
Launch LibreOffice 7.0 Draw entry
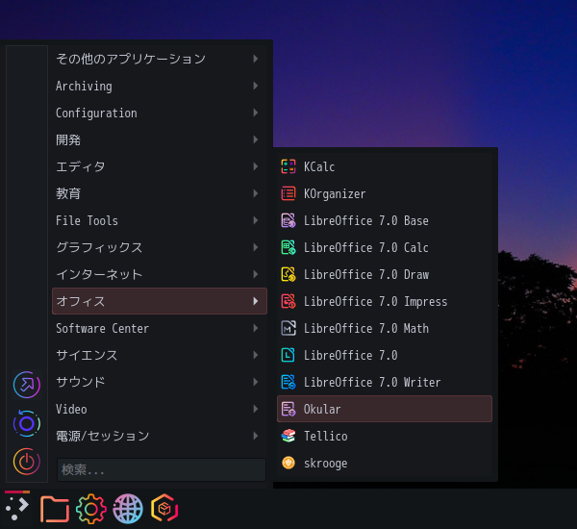pyautogui.click(x=385, y=274)
